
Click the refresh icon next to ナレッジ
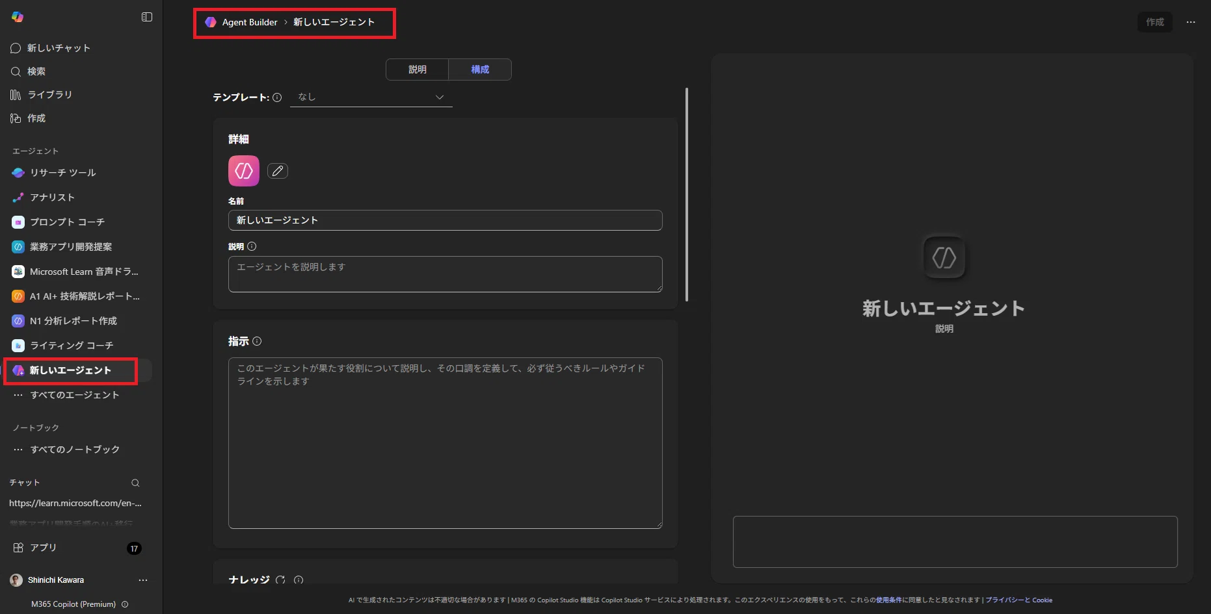[280, 580]
